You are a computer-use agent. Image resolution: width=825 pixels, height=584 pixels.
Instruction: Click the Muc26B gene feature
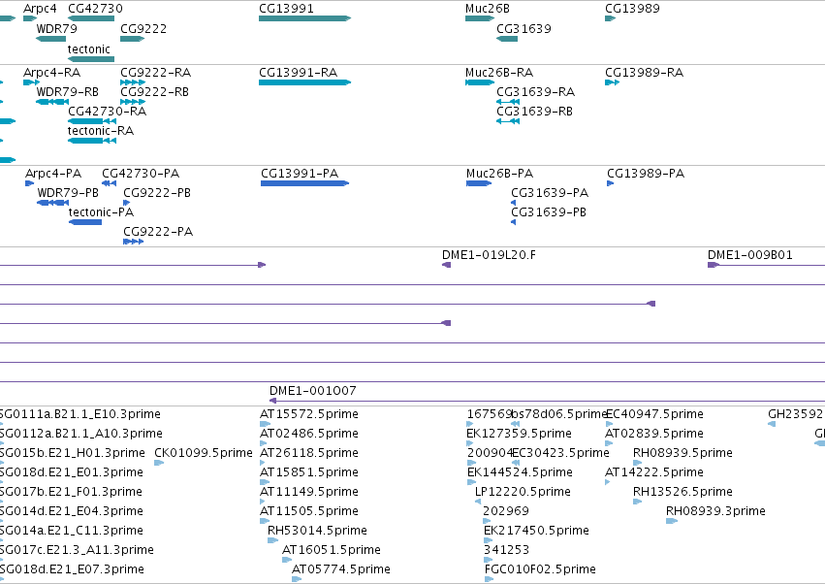click(x=479, y=18)
